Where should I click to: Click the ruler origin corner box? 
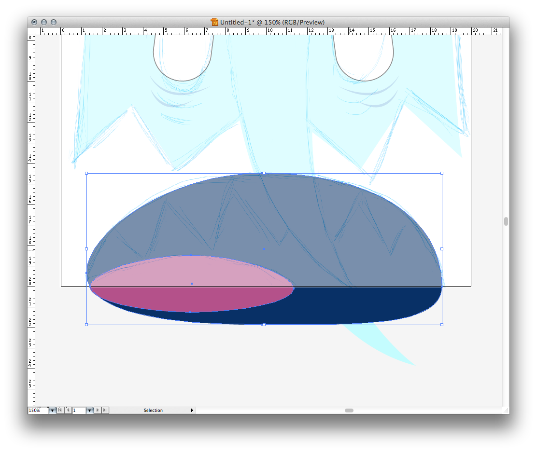(x=31, y=31)
